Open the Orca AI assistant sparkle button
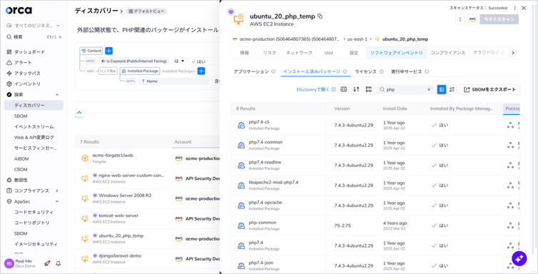 [519, 258]
